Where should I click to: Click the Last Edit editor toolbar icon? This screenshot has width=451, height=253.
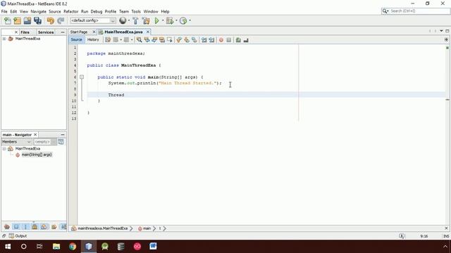(x=108, y=40)
